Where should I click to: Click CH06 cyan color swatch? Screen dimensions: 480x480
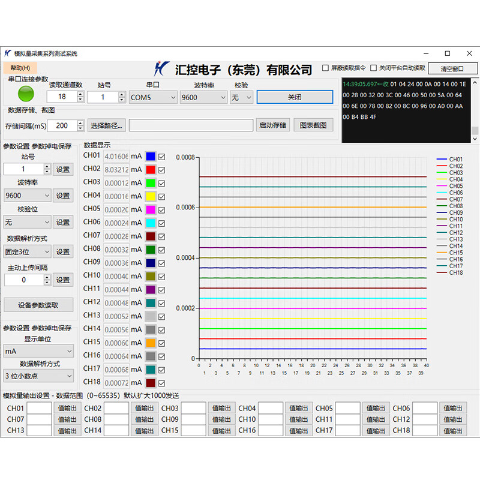(x=151, y=223)
